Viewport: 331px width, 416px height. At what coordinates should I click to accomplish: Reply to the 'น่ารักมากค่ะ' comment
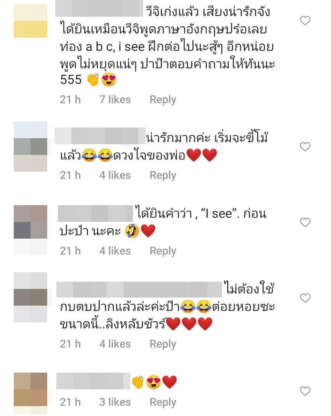coord(163,175)
